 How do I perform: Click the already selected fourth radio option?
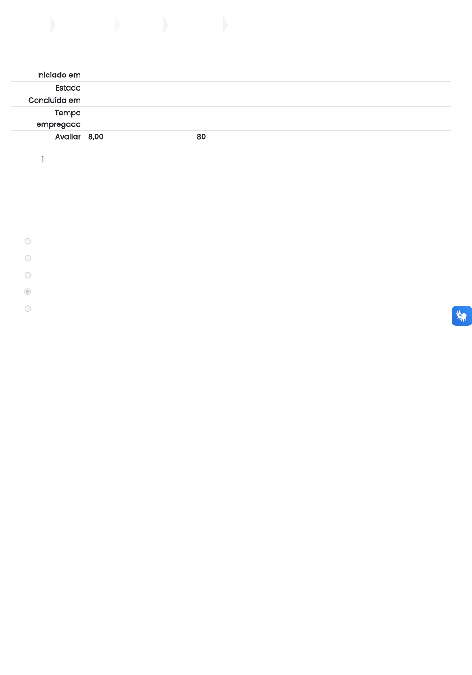click(x=28, y=292)
